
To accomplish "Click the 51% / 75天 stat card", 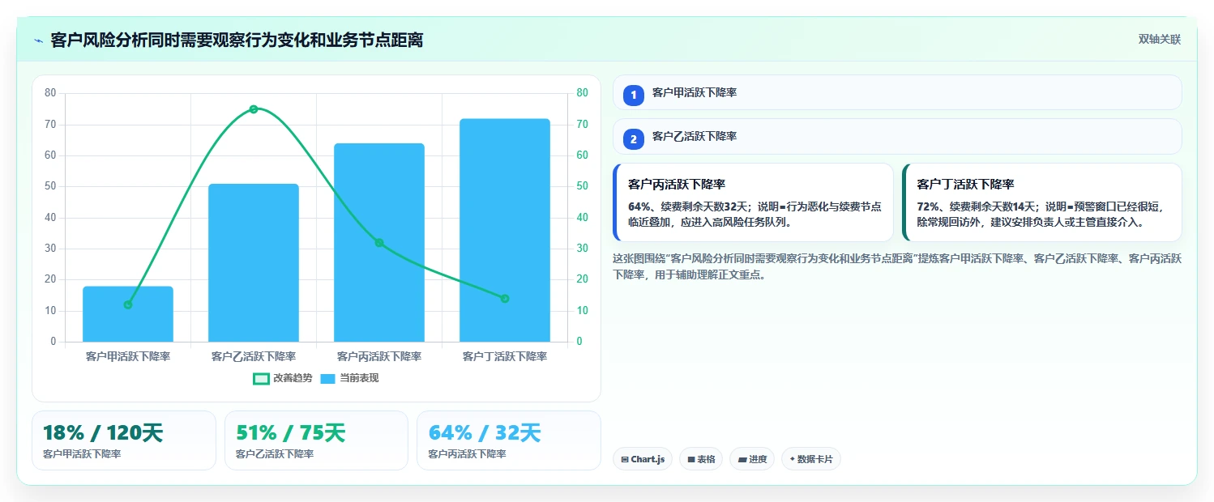I will point(316,440).
